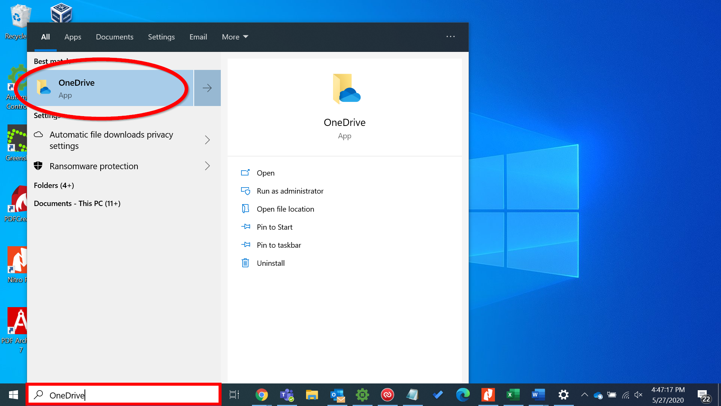Screen dimensions: 721x406
Task: Open the Windows Start menu
Action: coord(14,395)
